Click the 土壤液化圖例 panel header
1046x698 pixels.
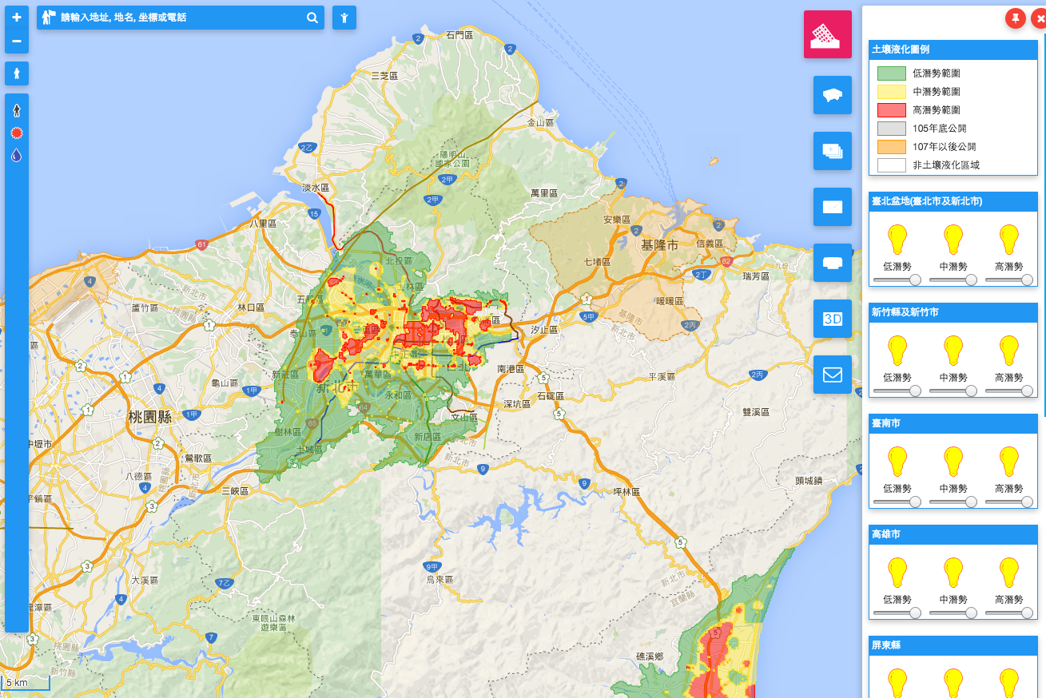pos(953,50)
